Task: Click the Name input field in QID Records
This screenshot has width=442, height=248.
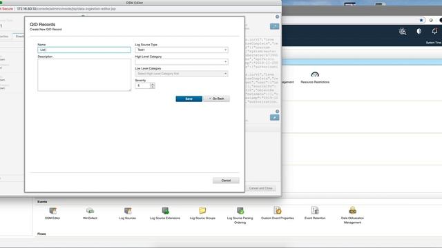Action: [84, 50]
